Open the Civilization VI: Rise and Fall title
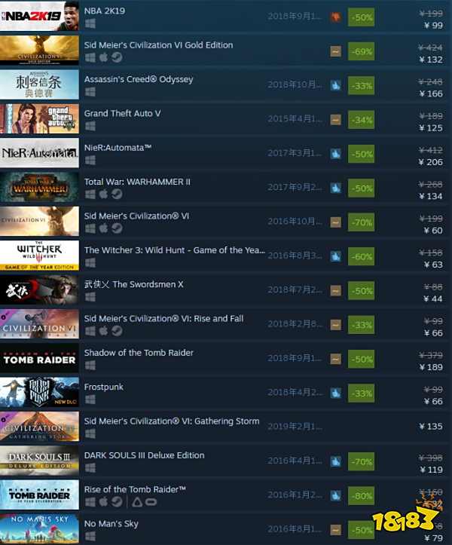This screenshot has height=545, width=452. pyautogui.click(x=163, y=319)
